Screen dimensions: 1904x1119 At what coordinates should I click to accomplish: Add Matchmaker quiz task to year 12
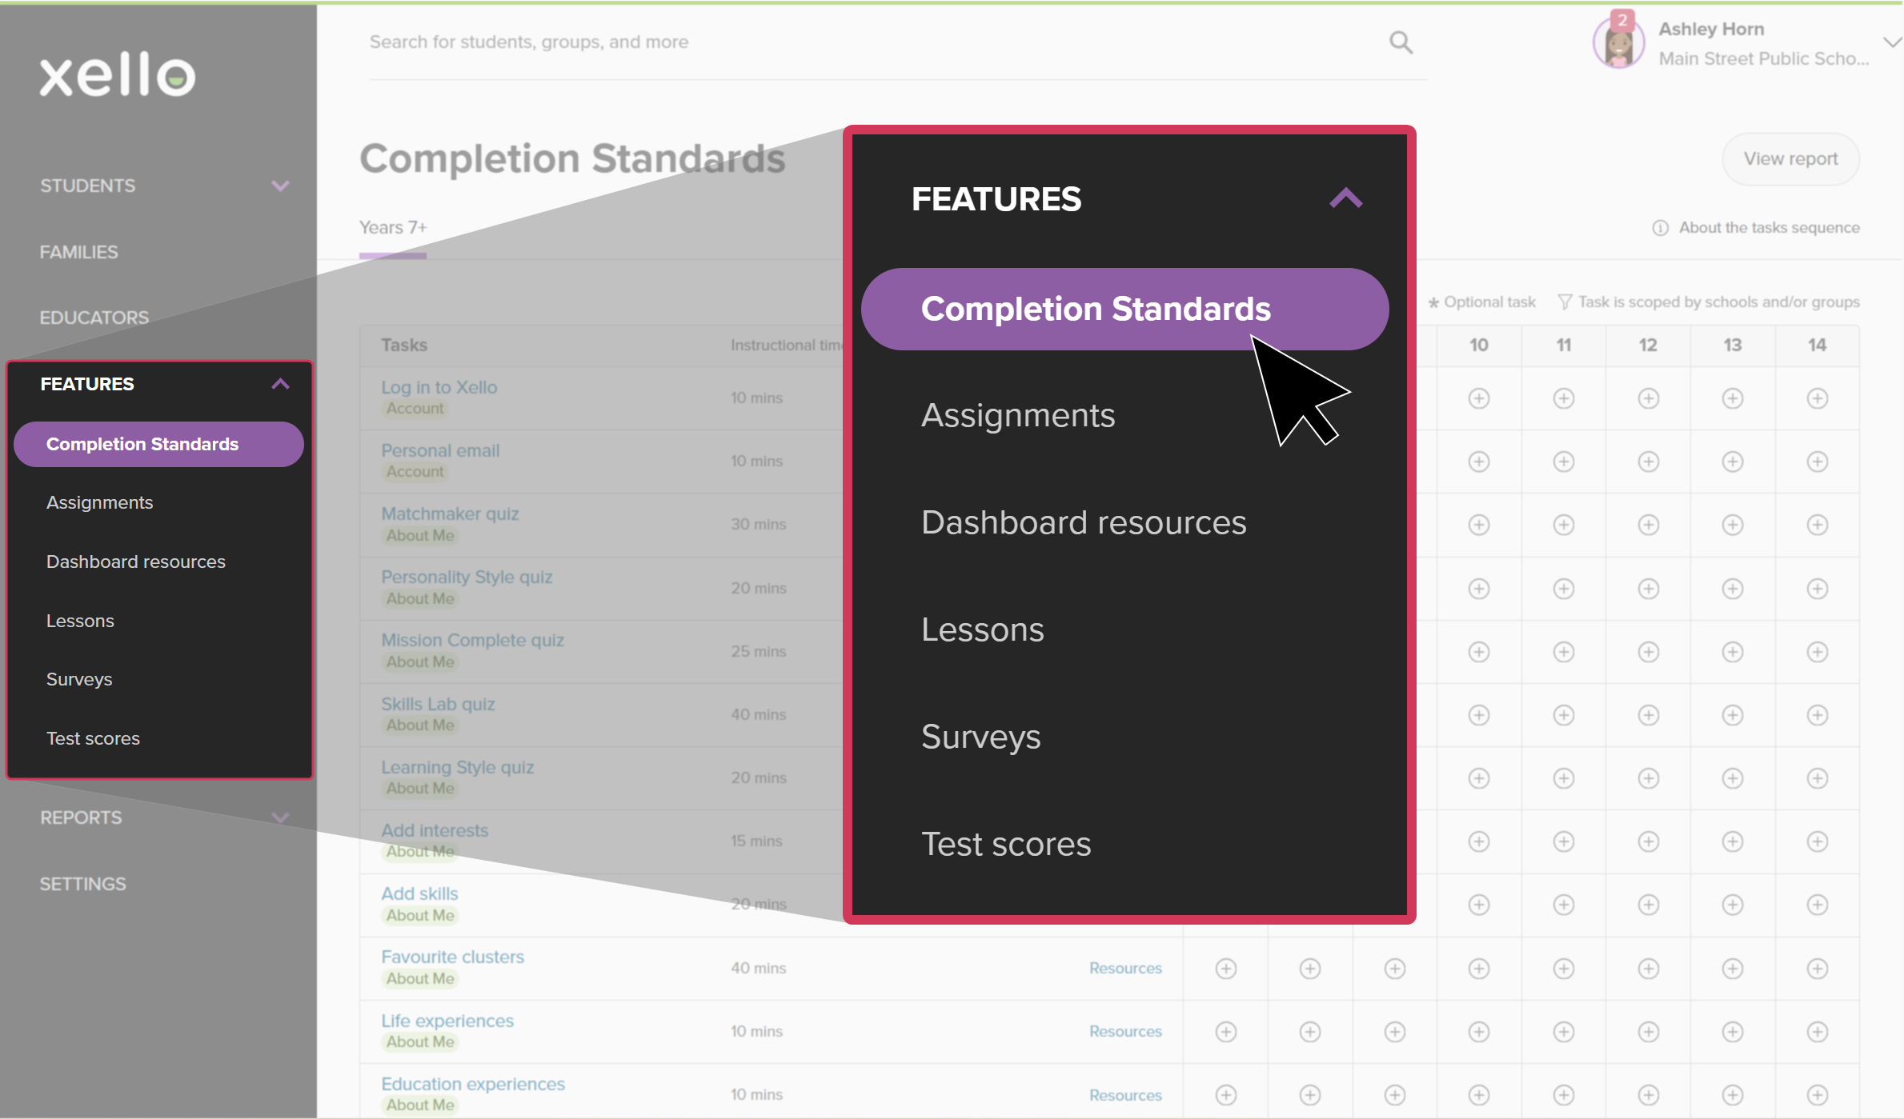point(1649,525)
